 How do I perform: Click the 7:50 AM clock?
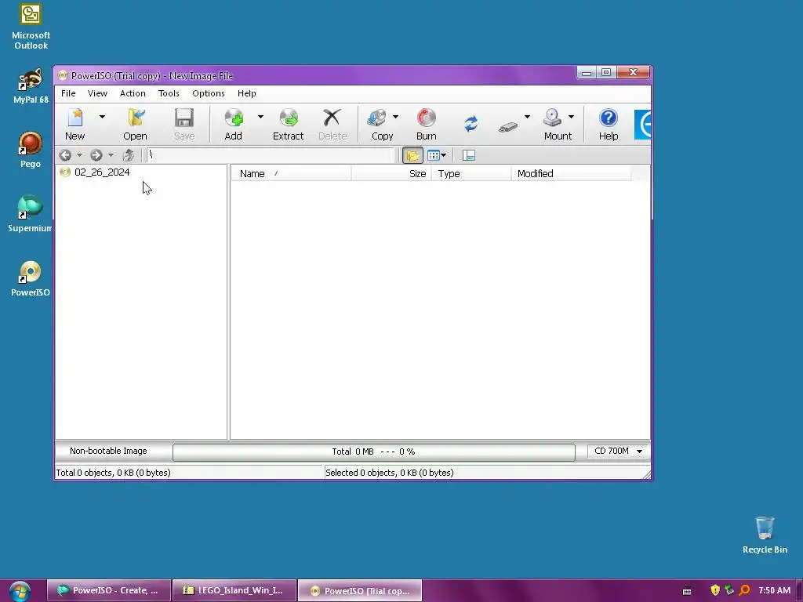point(774,590)
